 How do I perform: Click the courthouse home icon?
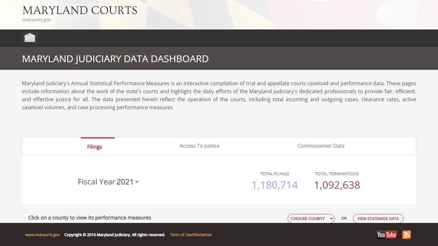[30, 37]
